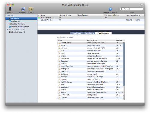The width and height of the screenshot is (150, 113).
Task: Select the Tap Tap application name
Action: click(x=64, y=97)
